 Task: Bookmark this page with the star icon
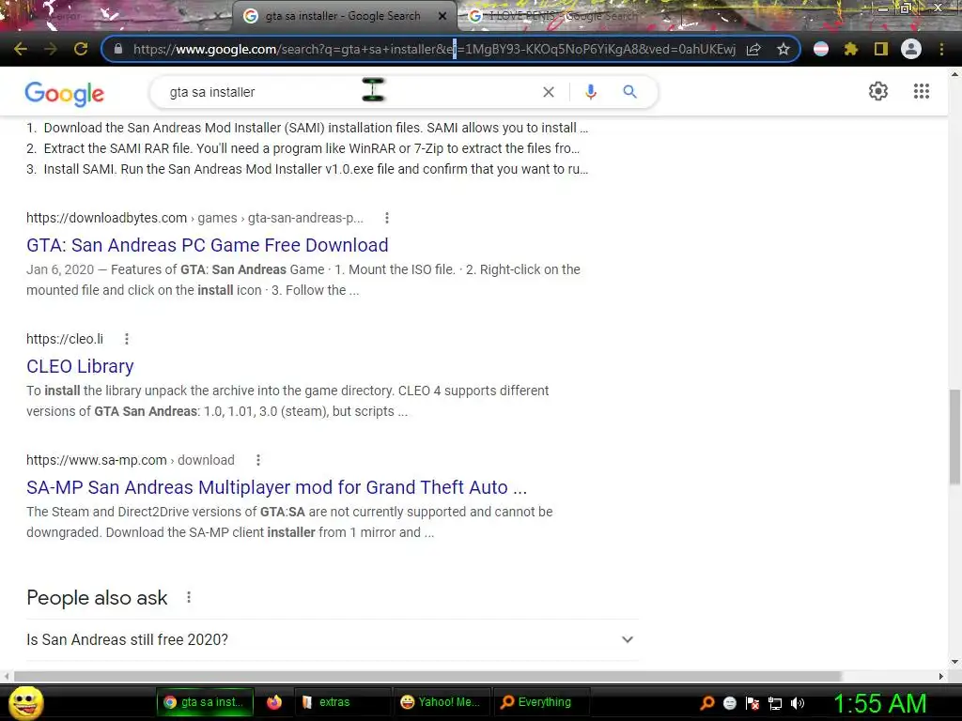[x=783, y=49]
